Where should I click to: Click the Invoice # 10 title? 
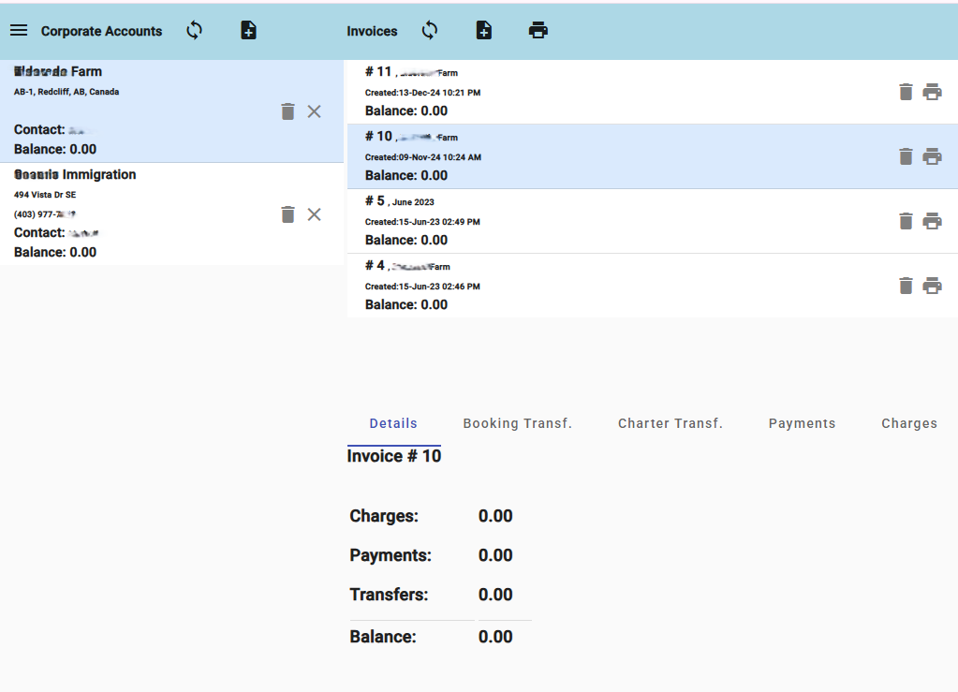pyautogui.click(x=394, y=456)
